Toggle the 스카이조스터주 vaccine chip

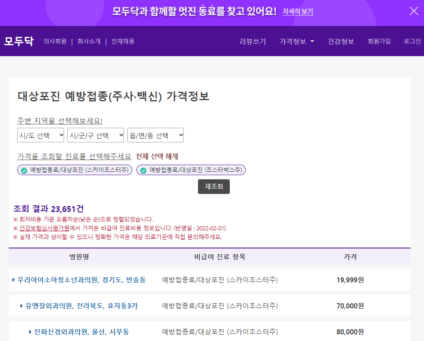pyautogui.click(x=75, y=170)
